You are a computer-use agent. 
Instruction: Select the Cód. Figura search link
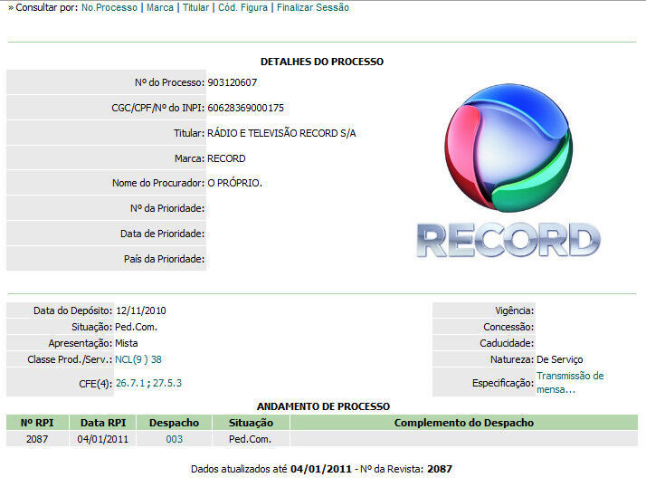click(x=242, y=7)
